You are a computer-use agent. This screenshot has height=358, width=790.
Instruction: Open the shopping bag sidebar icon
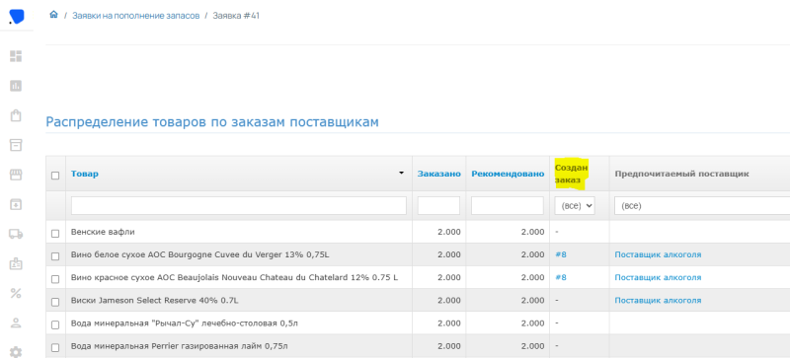point(16,115)
